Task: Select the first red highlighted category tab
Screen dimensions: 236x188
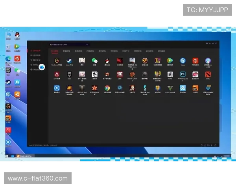Action: pyautogui.click(x=55, y=51)
